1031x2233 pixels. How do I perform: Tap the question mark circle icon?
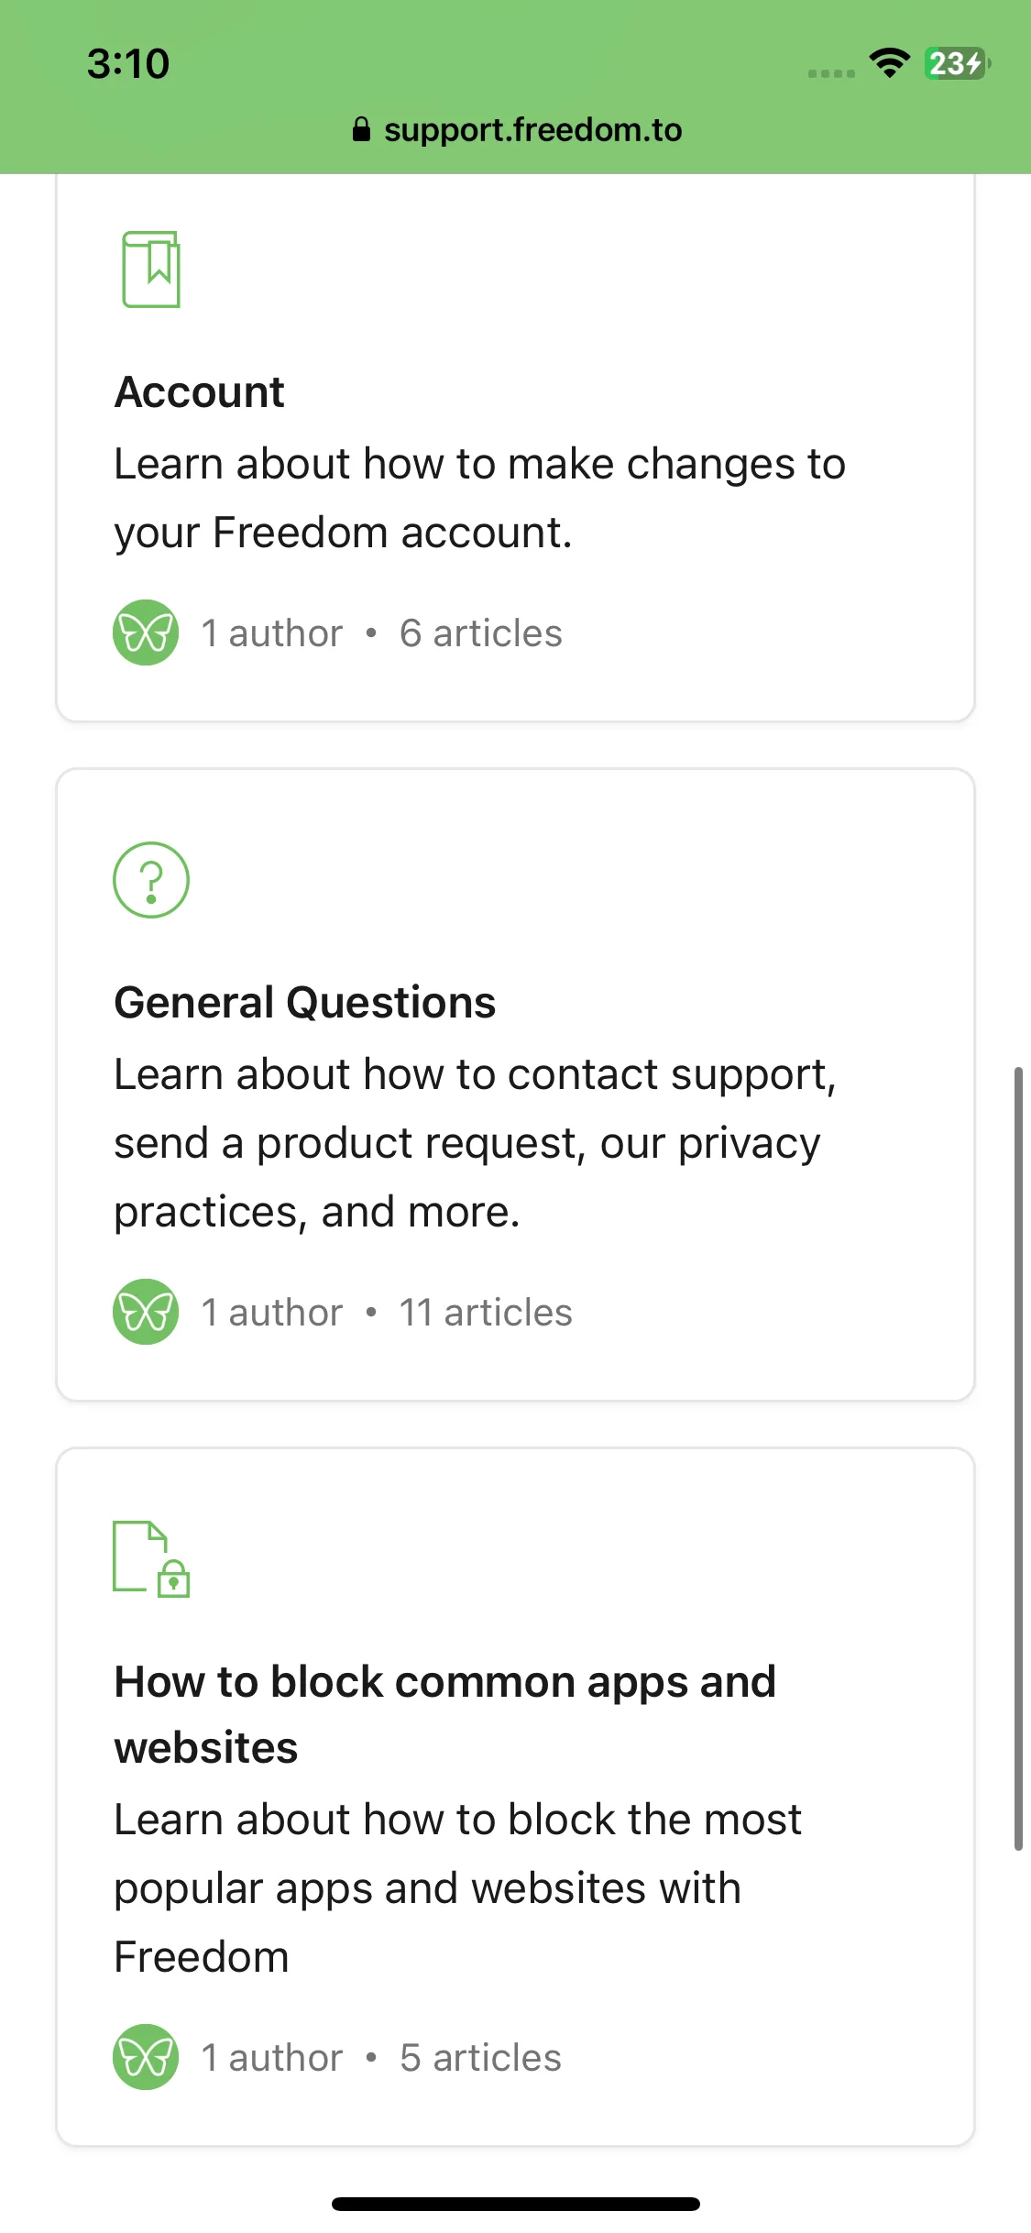click(x=151, y=880)
